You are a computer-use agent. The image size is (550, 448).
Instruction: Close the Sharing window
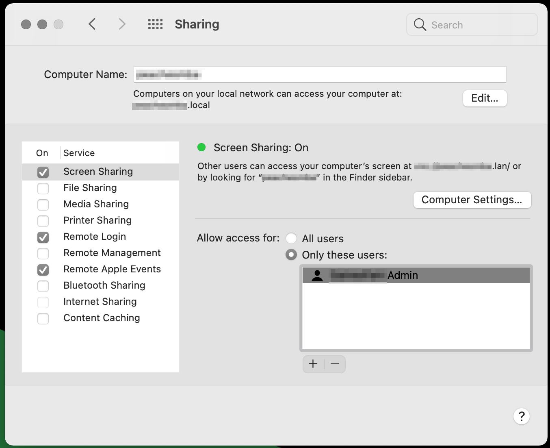[26, 24]
